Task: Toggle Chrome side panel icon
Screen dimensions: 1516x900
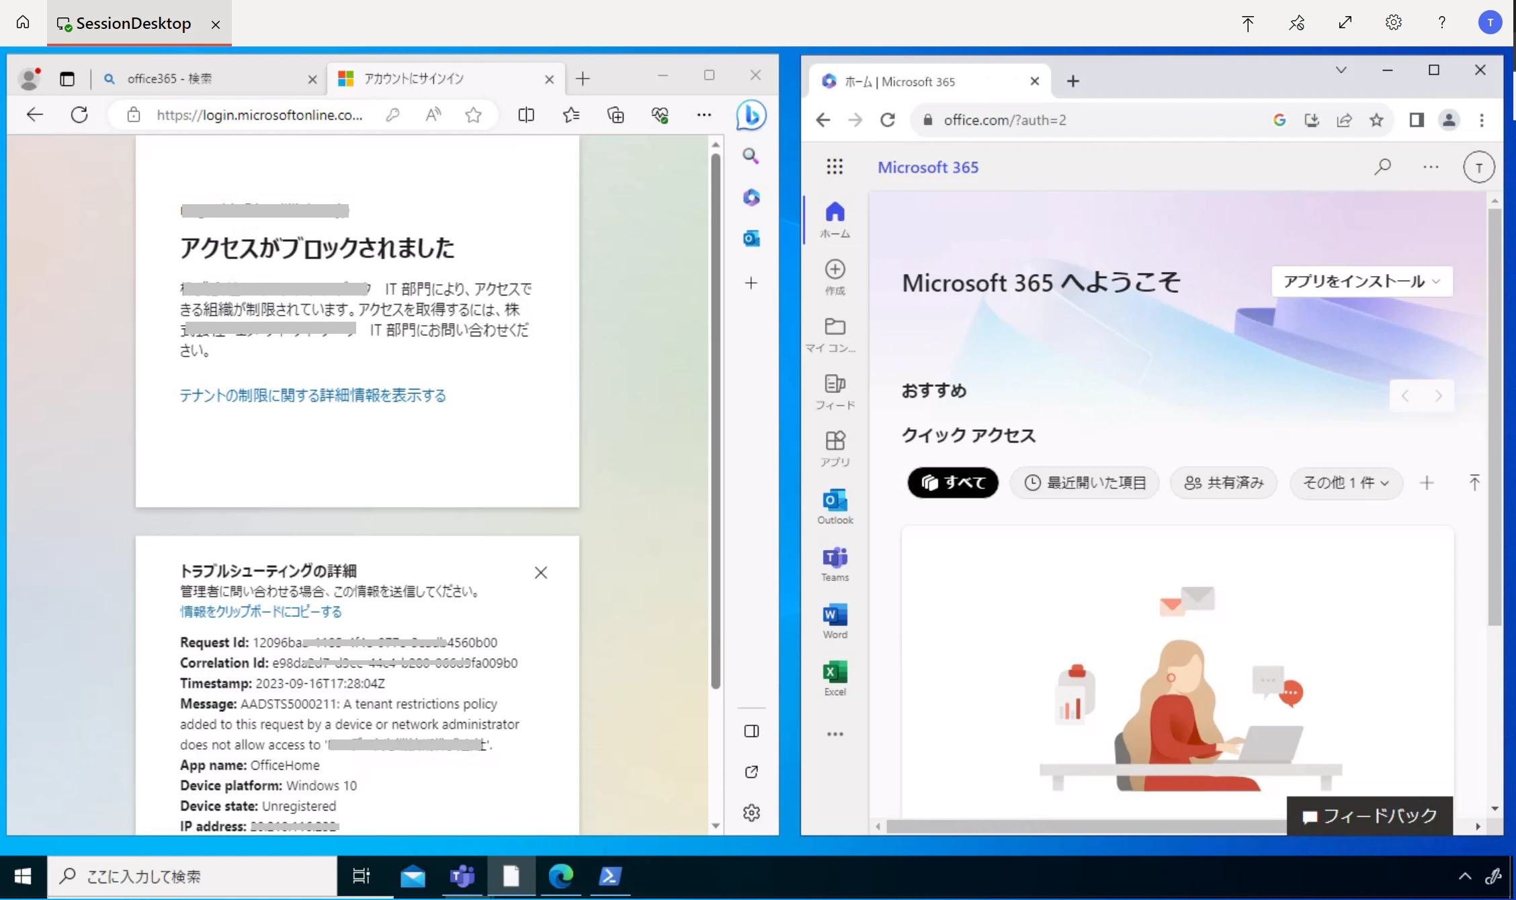Action: [x=1417, y=120]
